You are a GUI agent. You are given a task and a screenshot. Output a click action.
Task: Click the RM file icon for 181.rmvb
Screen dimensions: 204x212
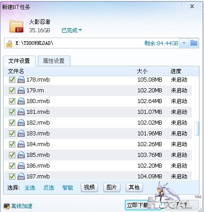[21, 112]
